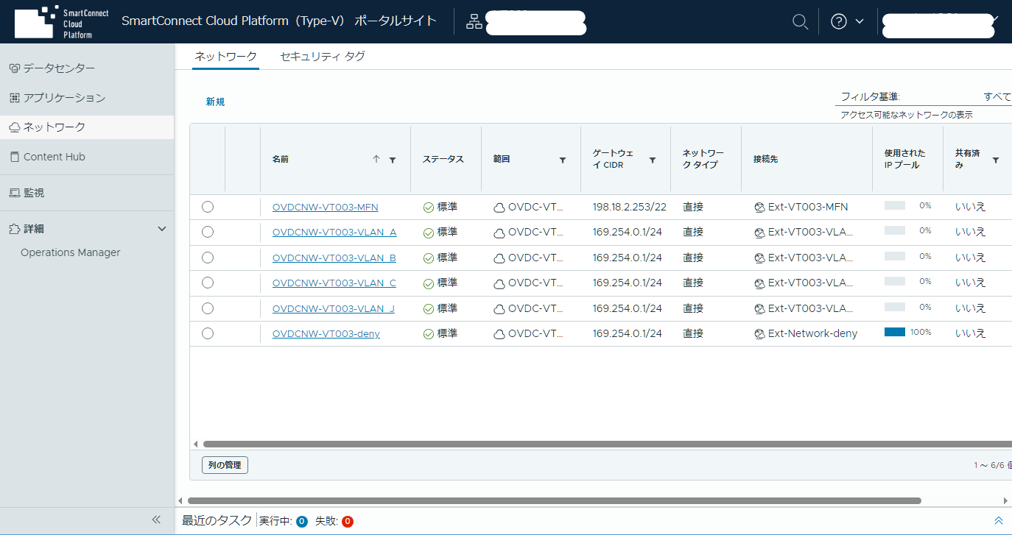Click failed tasks red count badge
The image size is (1012, 535).
click(x=347, y=521)
